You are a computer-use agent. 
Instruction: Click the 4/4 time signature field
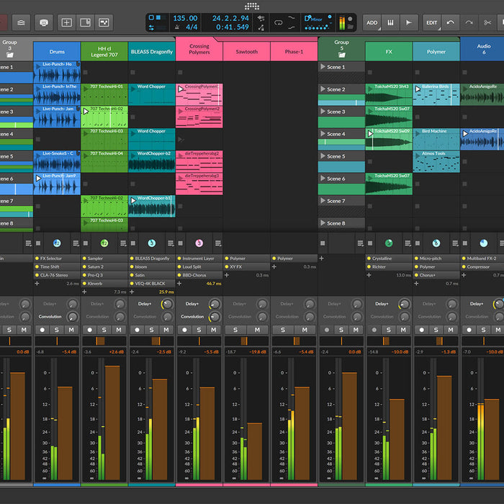(x=192, y=27)
